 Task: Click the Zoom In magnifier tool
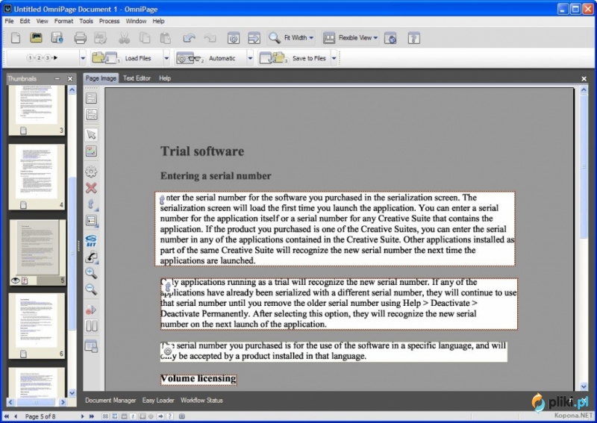pos(91,273)
